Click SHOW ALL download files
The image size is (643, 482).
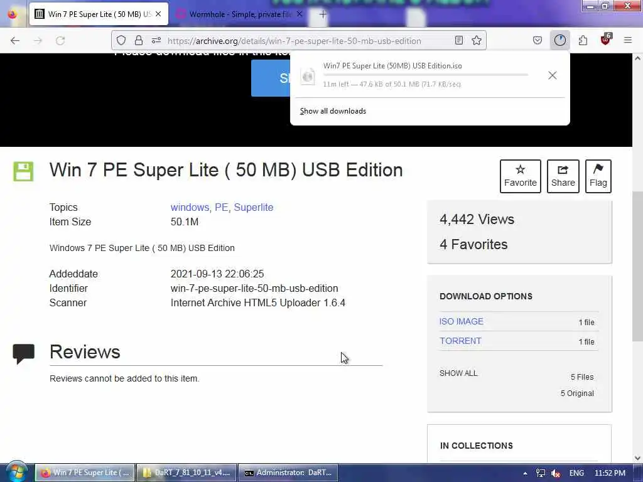[x=458, y=373]
